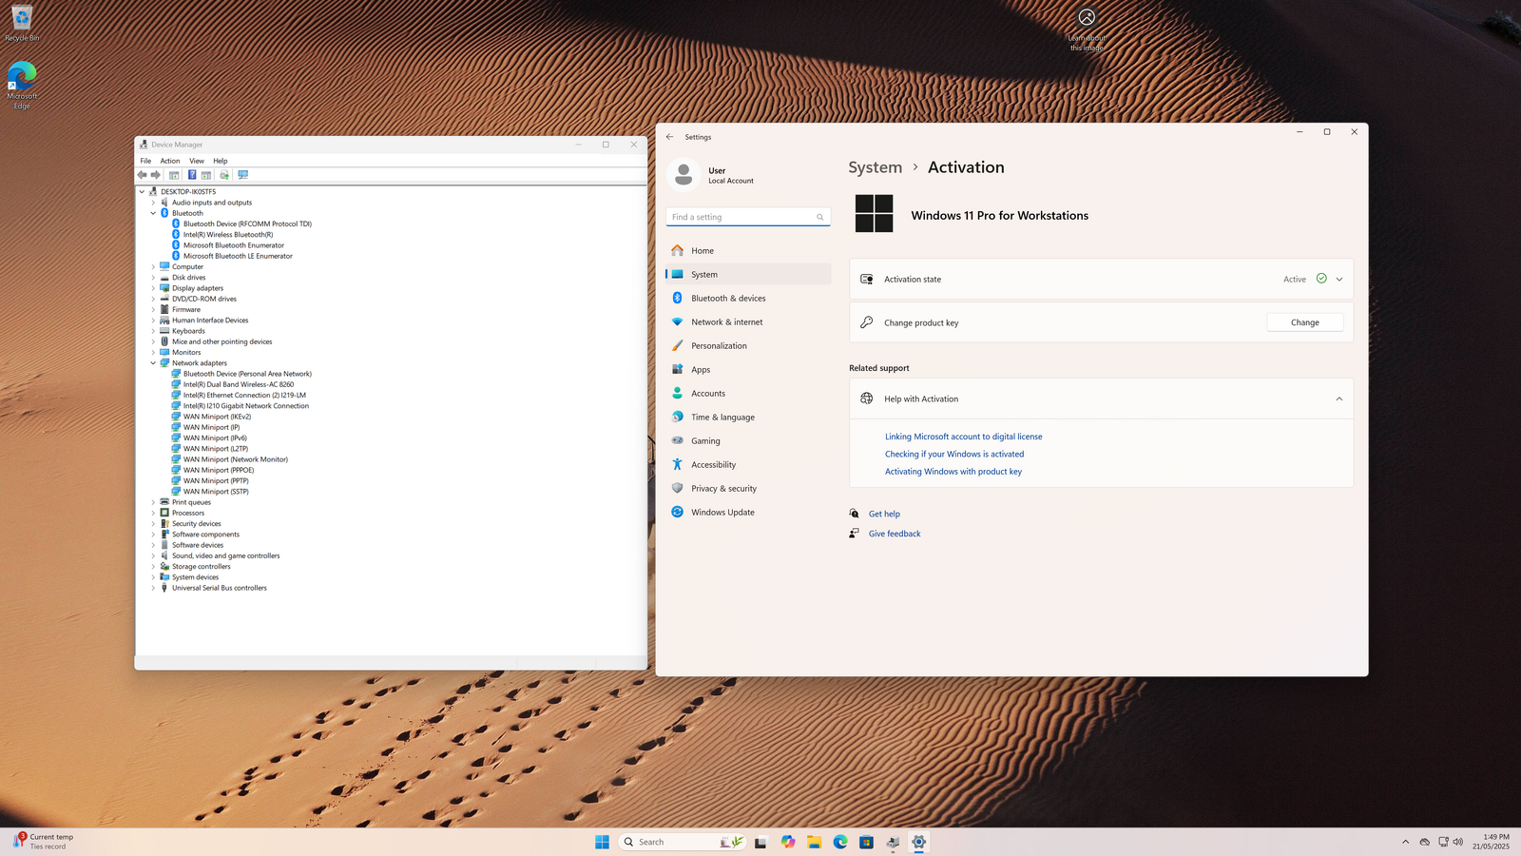Image resolution: width=1521 pixels, height=856 pixels.
Task: Select the Keyboards category row
Action: (188, 331)
